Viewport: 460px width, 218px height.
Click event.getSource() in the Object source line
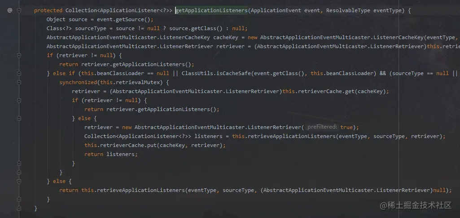[123, 20]
